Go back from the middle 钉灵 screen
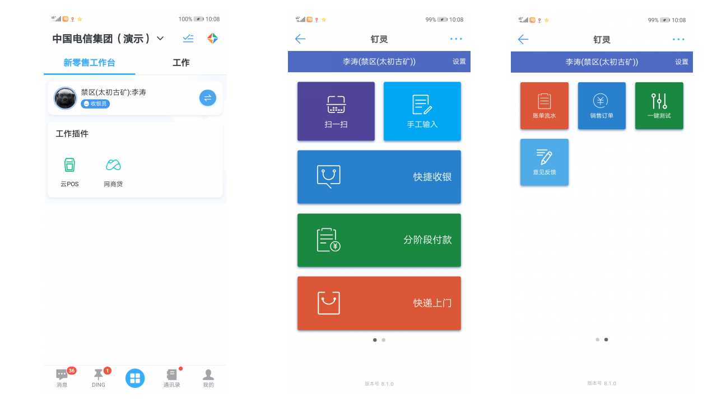 (300, 39)
